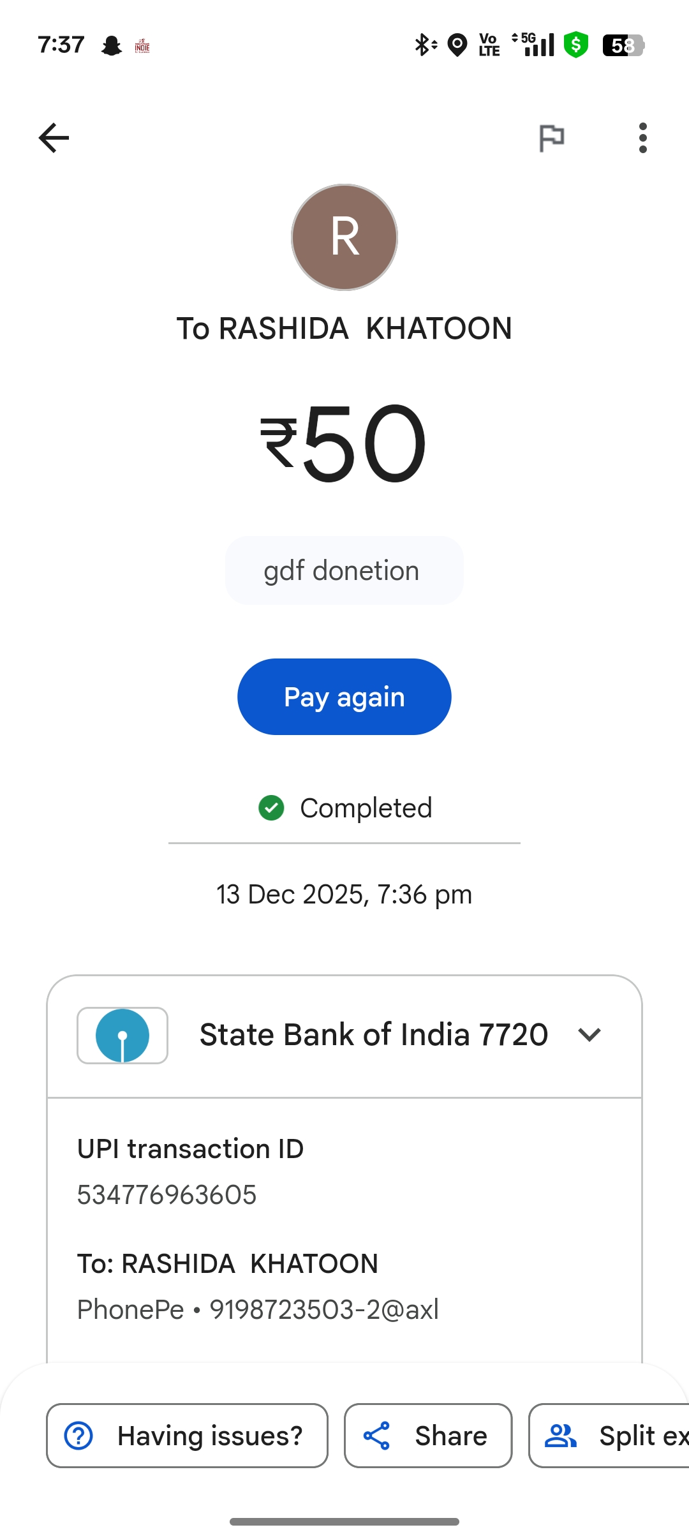Image resolution: width=689 pixels, height=1539 pixels.
Task: Tap the back arrow icon
Action: tap(54, 138)
